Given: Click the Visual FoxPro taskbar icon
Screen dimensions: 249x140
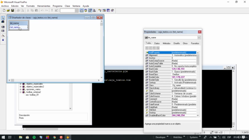Looking at the screenshot, I should (x=68, y=137).
